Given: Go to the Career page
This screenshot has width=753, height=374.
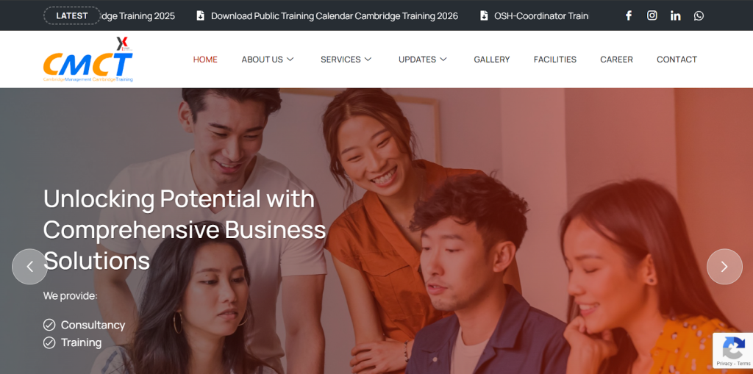Looking at the screenshot, I should pyautogui.click(x=616, y=60).
